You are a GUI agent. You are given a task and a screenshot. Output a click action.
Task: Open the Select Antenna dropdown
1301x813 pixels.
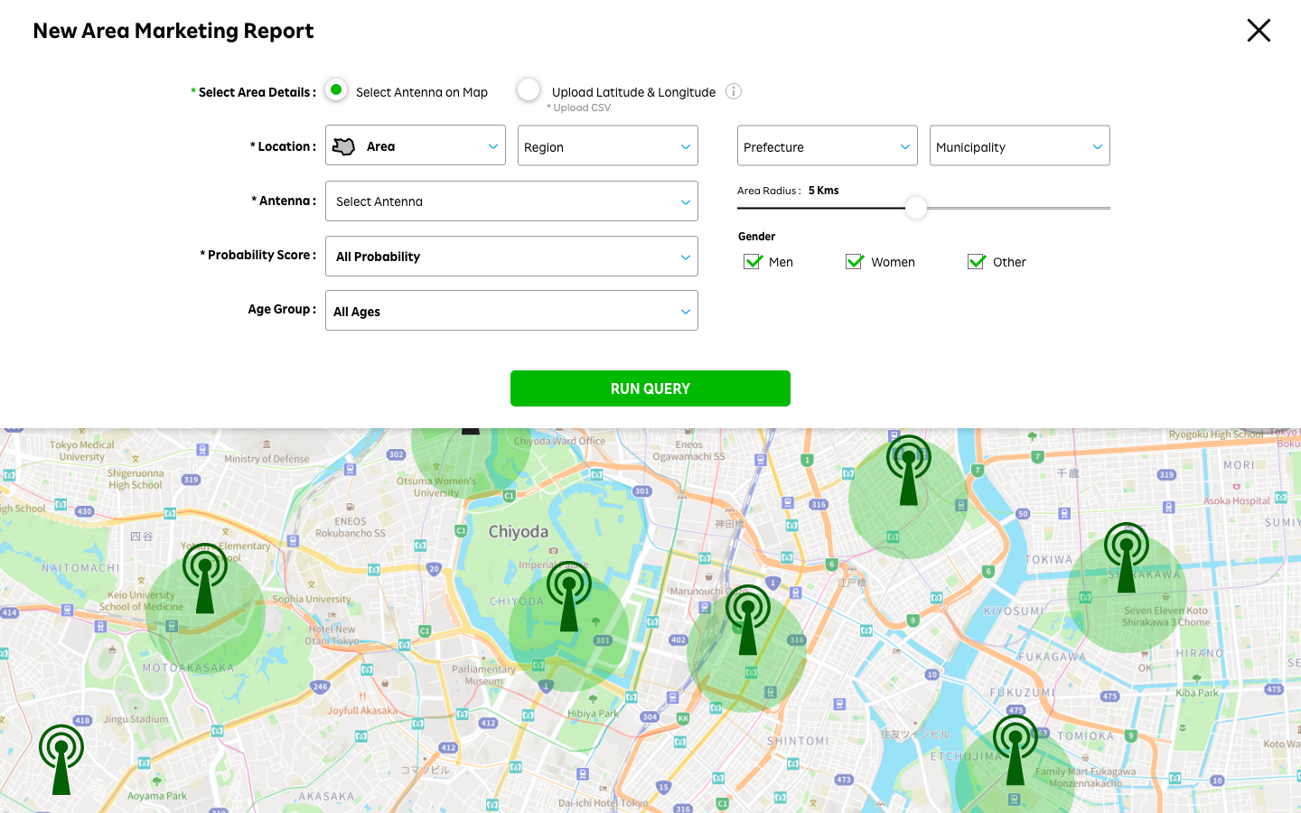[511, 201]
